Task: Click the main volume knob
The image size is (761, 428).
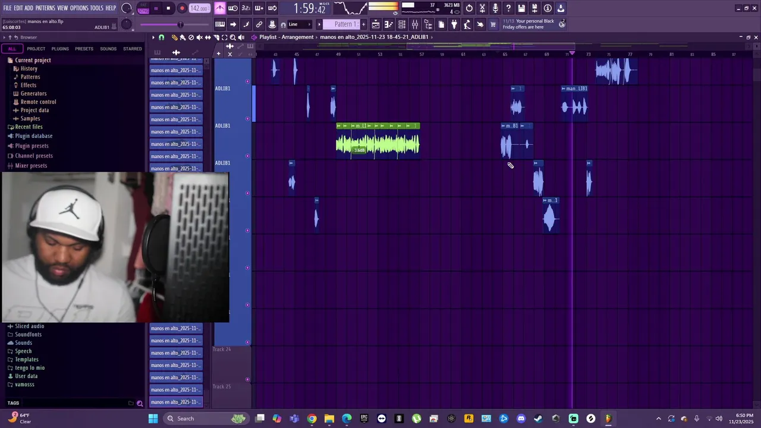Action: (x=126, y=8)
